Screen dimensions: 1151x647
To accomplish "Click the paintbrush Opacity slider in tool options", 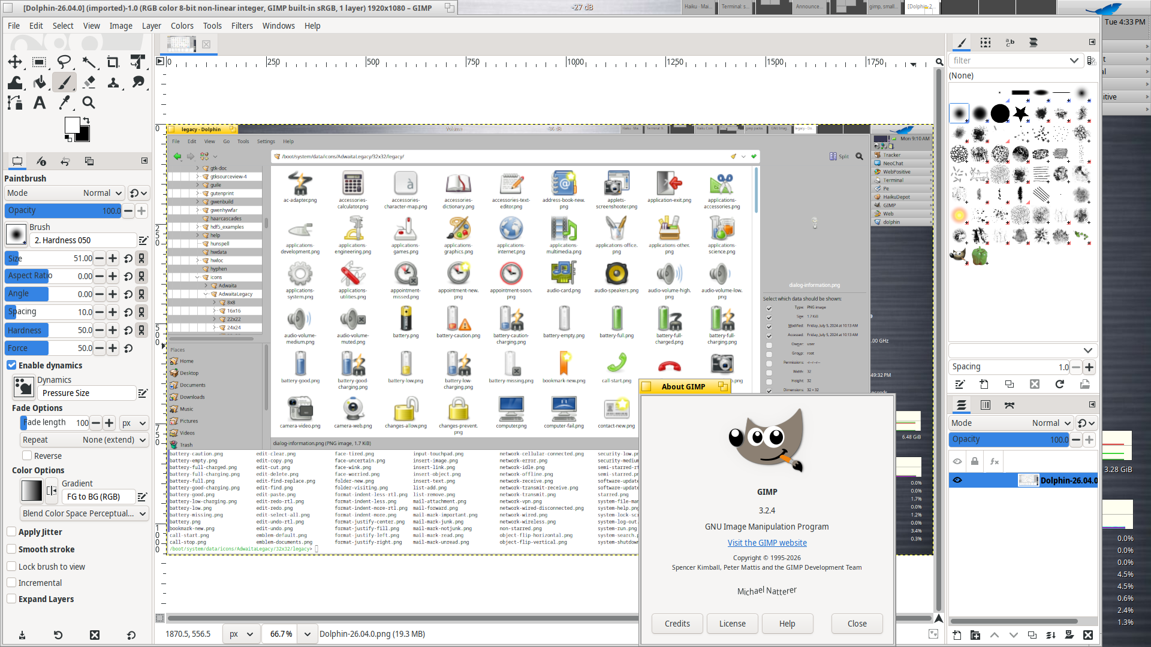I will 63,210.
